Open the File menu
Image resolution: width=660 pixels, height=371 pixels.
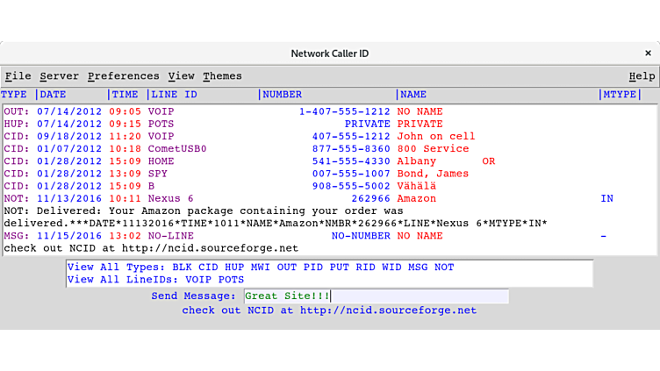point(18,76)
